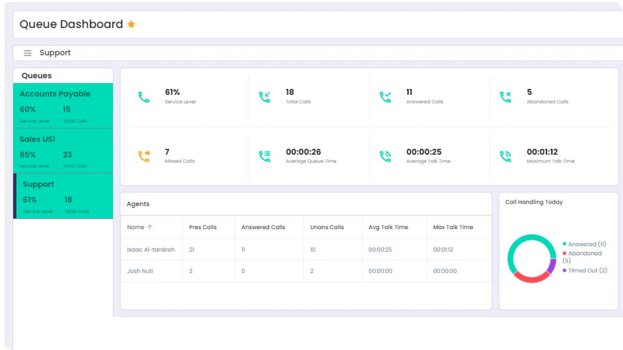The width and height of the screenshot is (623, 350).
Task: Click the Average Queue Time icon
Action: point(264,156)
